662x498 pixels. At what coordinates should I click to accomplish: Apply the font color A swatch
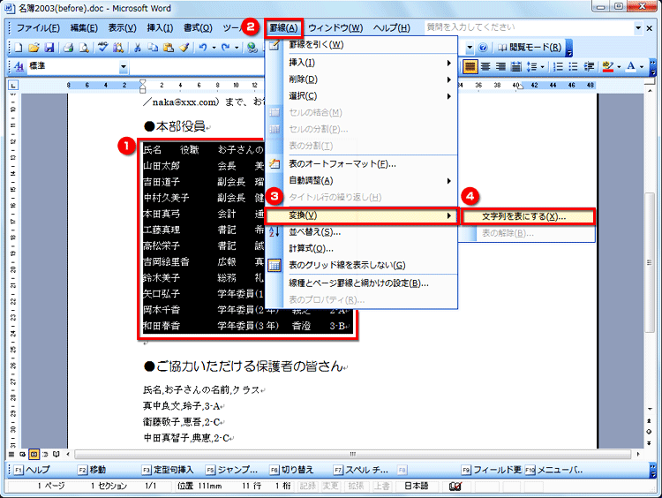point(631,66)
